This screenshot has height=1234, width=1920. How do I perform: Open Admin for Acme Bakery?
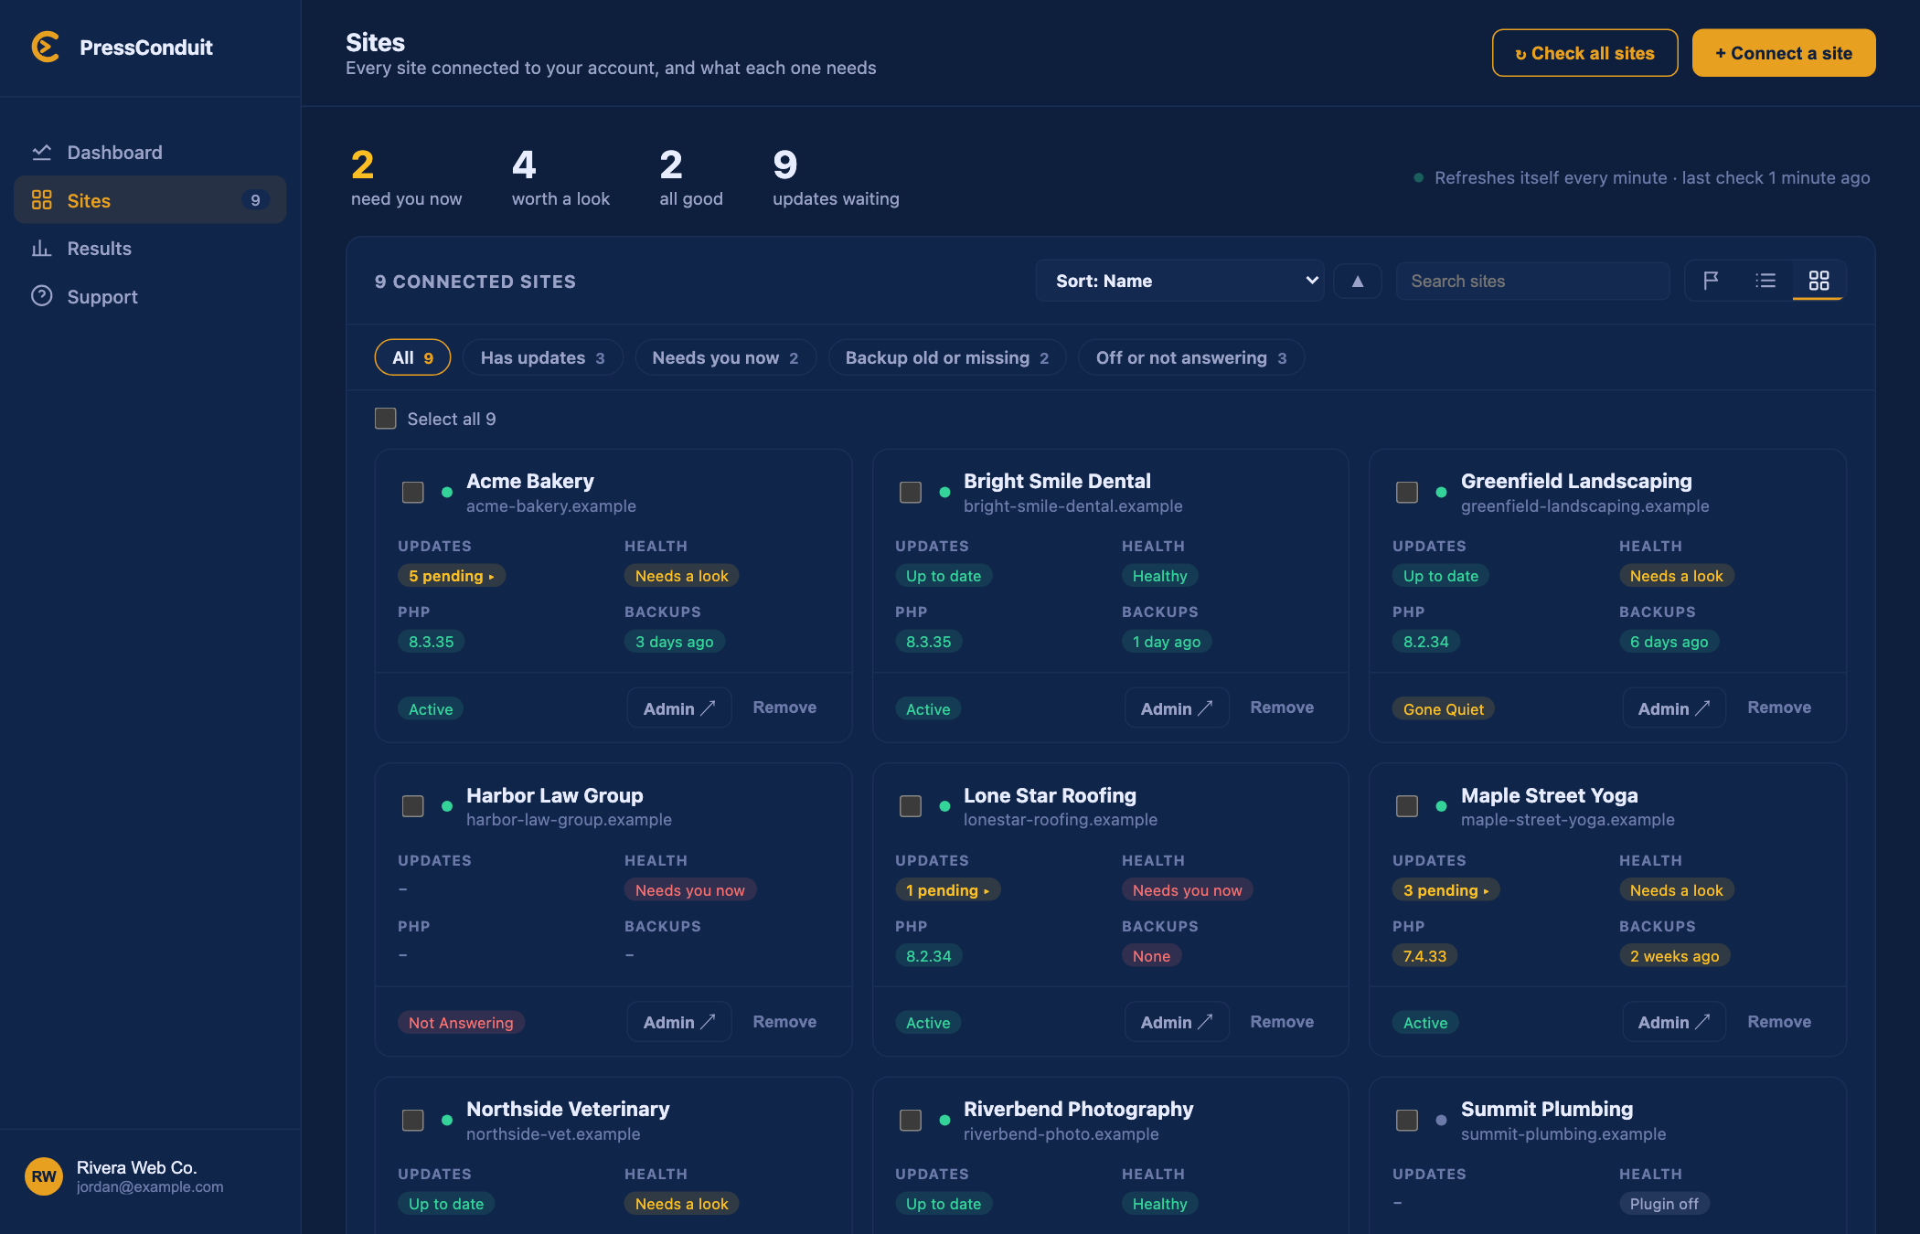[x=679, y=708]
